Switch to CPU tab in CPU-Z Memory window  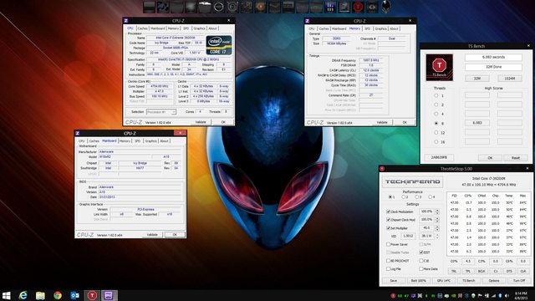pyautogui.click(x=312, y=28)
